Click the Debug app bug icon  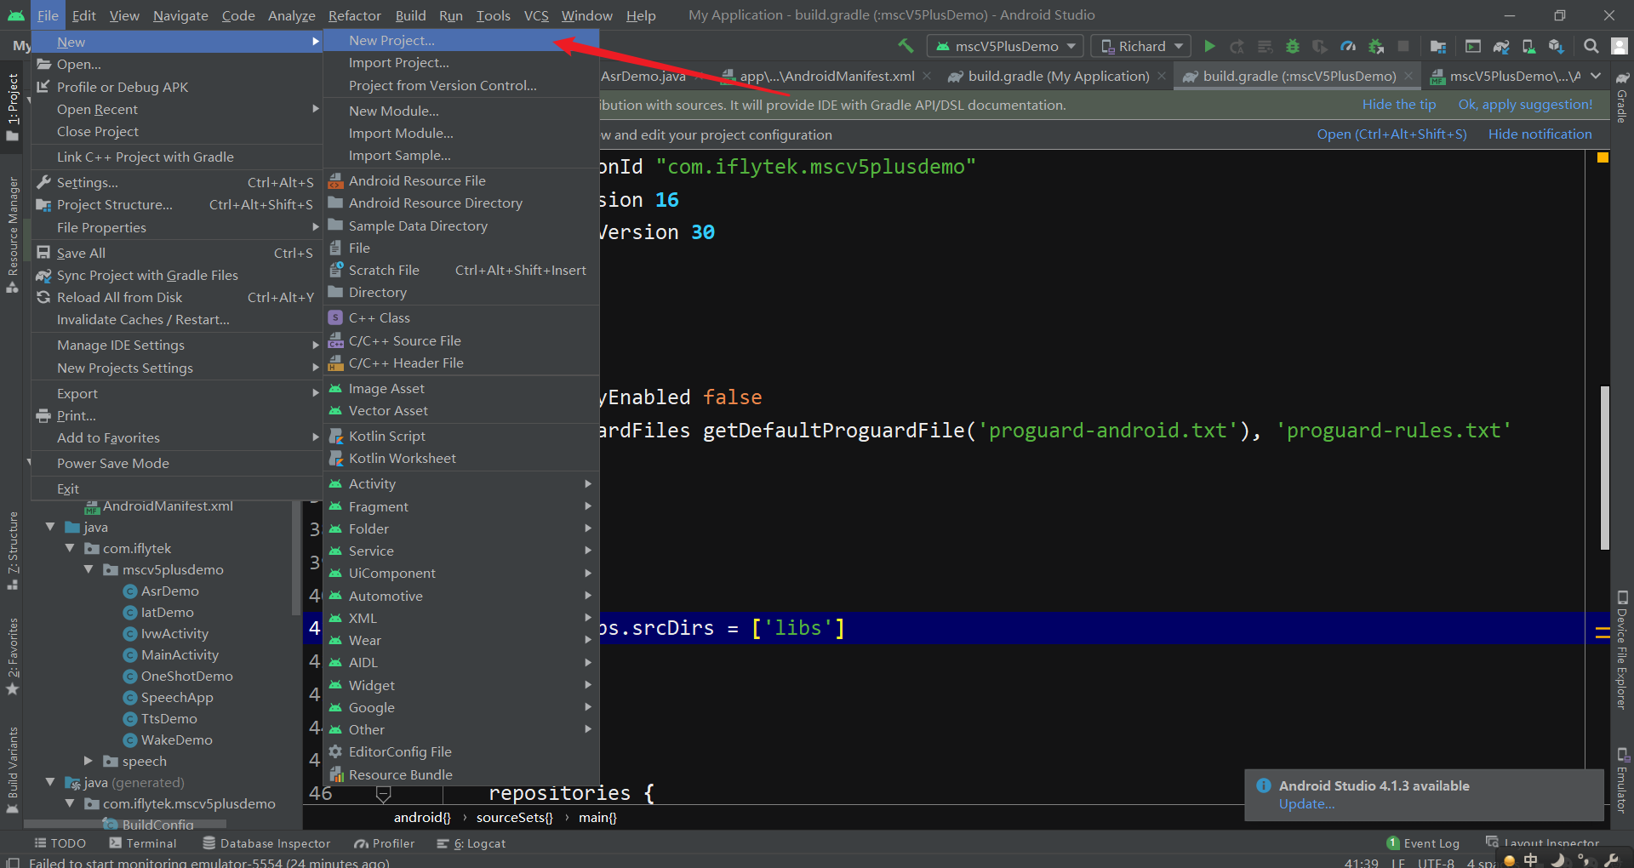(x=1293, y=46)
